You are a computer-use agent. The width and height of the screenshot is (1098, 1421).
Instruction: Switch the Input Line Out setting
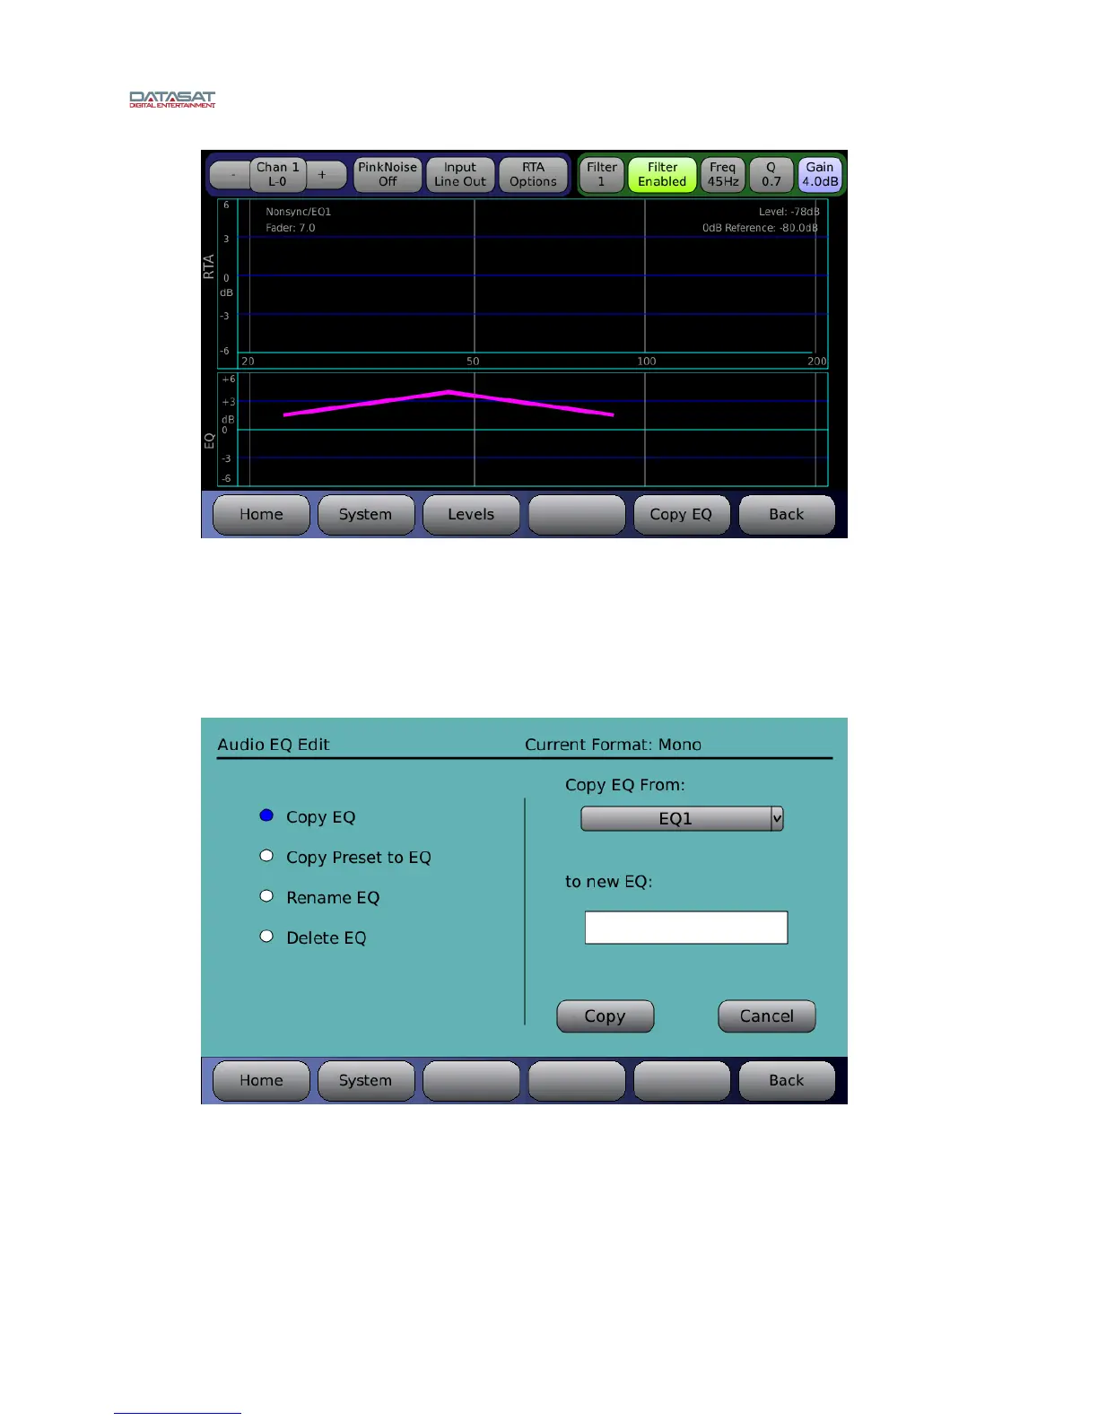(x=460, y=174)
